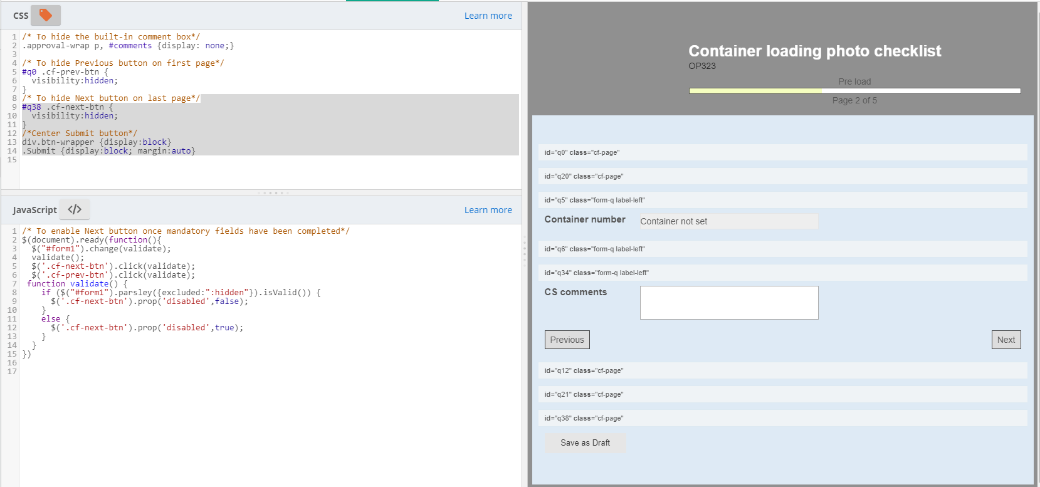Select the id="q5" form-q label-left row
The image size is (1040, 487).
(782, 200)
